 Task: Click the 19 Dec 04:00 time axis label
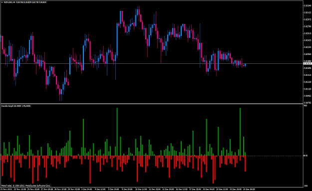click(208, 189)
